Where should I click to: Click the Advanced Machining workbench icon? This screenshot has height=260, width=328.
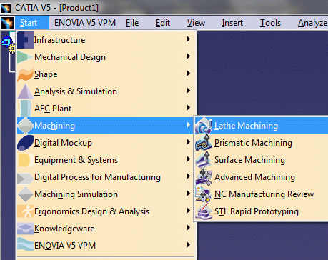204,177
